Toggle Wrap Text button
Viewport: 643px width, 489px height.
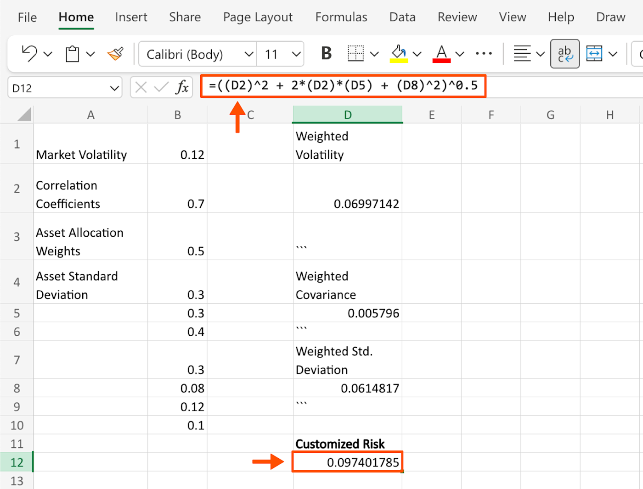point(565,54)
